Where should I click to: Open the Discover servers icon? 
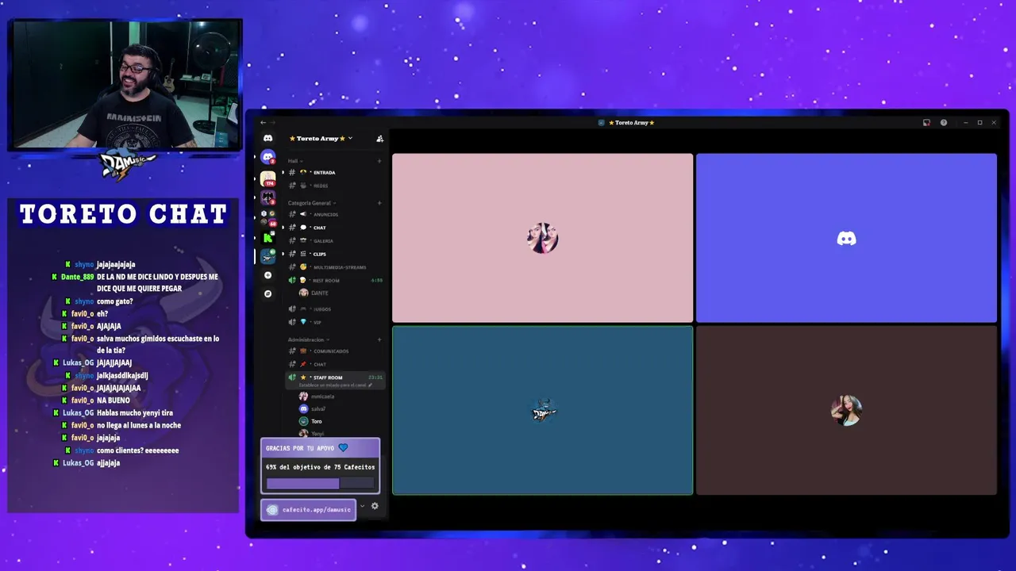click(267, 294)
